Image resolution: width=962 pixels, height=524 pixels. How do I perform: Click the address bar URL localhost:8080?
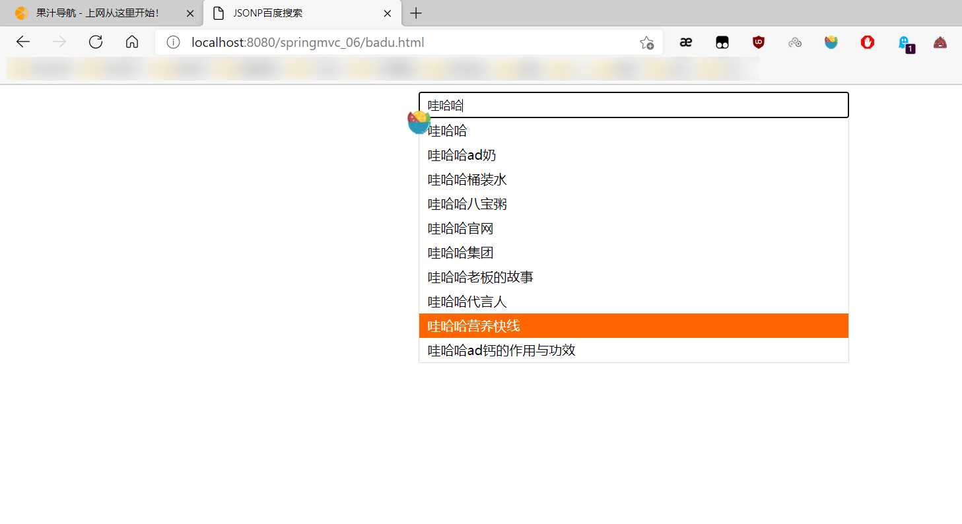coord(308,43)
